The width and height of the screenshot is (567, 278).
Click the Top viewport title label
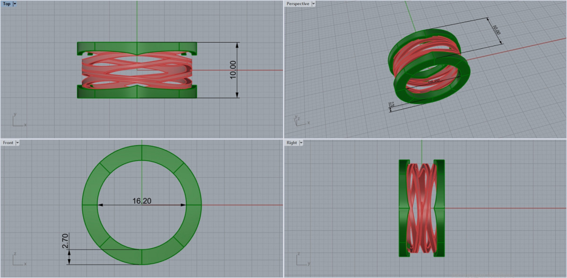[7, 4]
